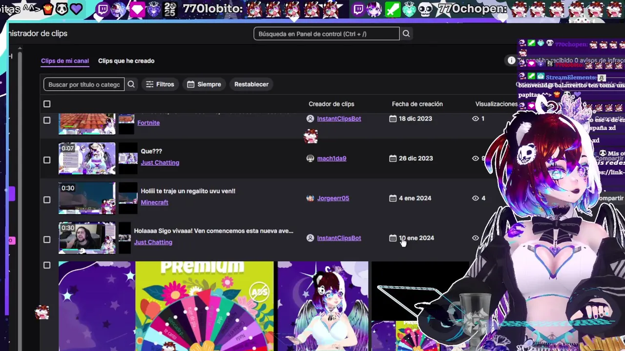The height and width of the screenshot is (351, 625).
Task: Tick the checkbox for the Que??? clip
Action: 47,160
